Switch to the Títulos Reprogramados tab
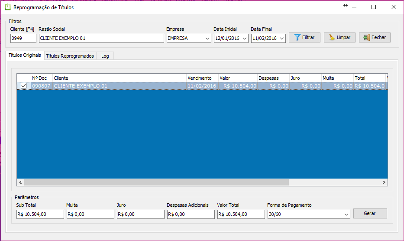 pyautogui.click(x=70, y=56)
